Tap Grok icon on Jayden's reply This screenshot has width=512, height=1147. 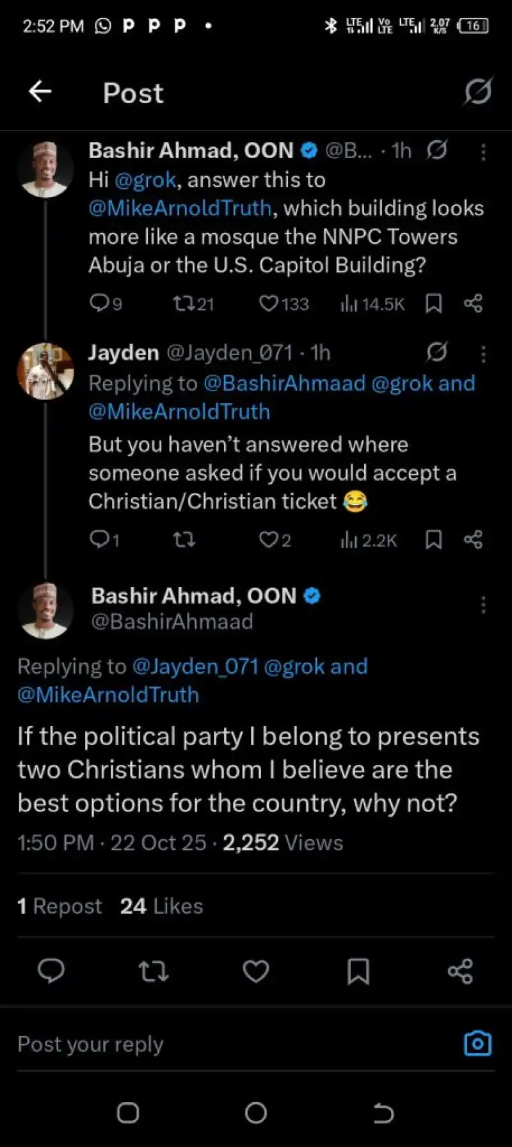[436, 352]
